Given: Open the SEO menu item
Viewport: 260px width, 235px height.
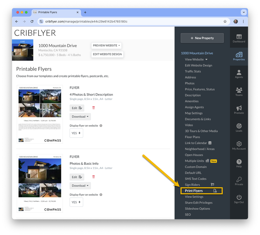Looking at the screenshot, I should click(188, 215).
